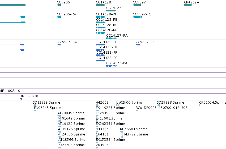This screenshot has height=149, width=226.
Task: Click protein label CG14128-PF
Action: point(107,53)
